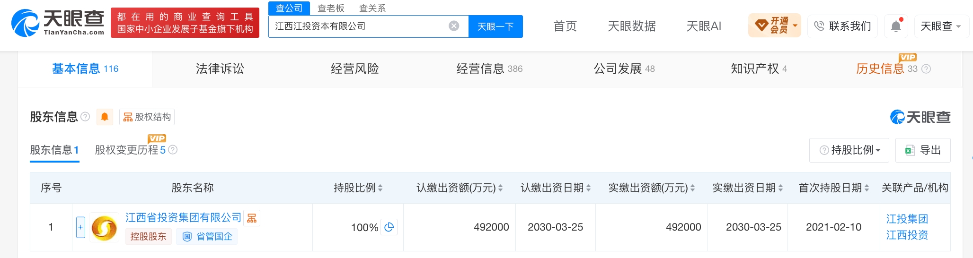The height and width of the screenshot is (258, 973).
Task: Click the help icon beside 历史信息
Action: [x=926, y=69]
